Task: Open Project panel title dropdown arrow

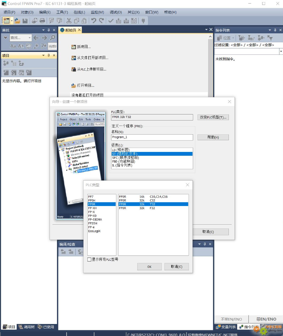Action: click(x=44, y=55)
